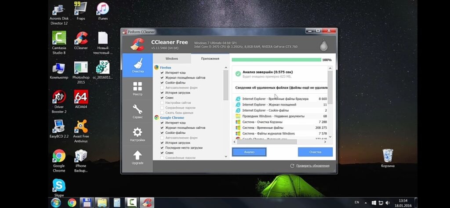The height and width of the screenshot is (208, 450).
Task: Open the Windows Start button
Action: 56,203
